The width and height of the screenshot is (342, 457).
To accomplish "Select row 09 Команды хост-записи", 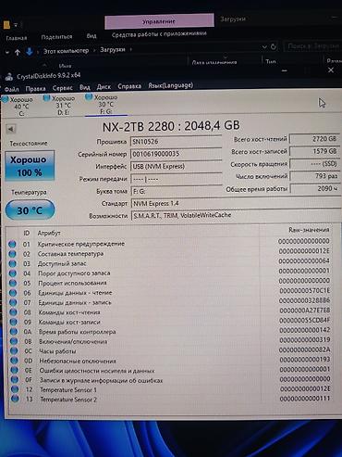I will point(169,322).
